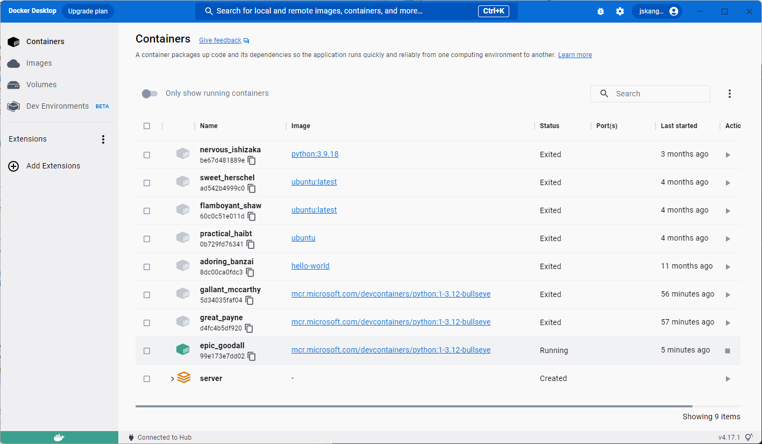Start the server compose stack

point(728,379)
